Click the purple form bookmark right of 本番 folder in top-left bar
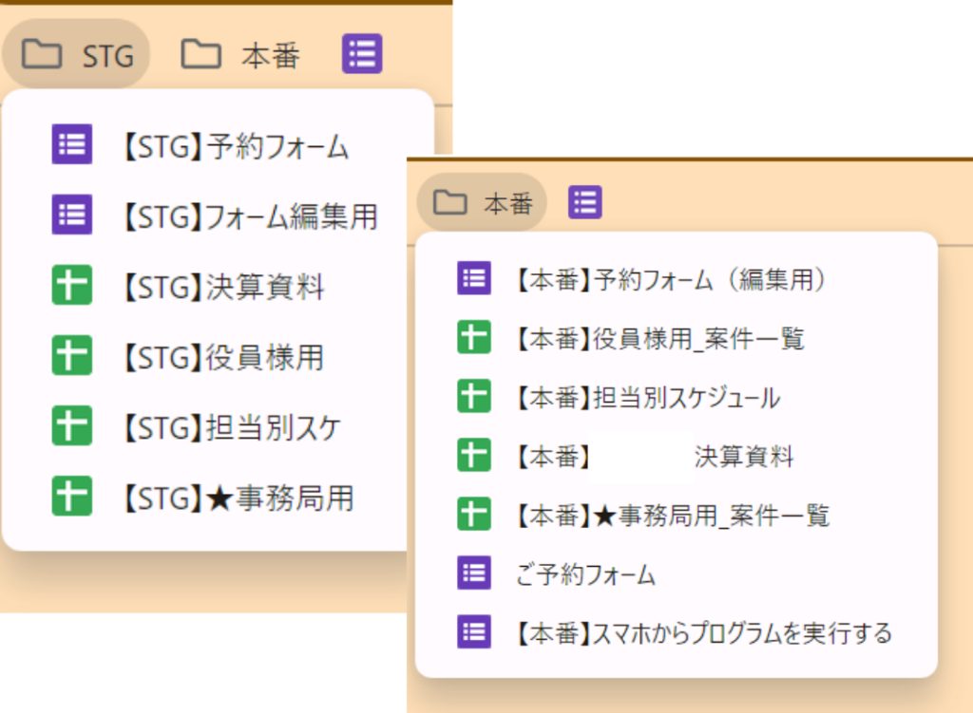This screenshot has height=713, width=973. click(x=362, y=54)
